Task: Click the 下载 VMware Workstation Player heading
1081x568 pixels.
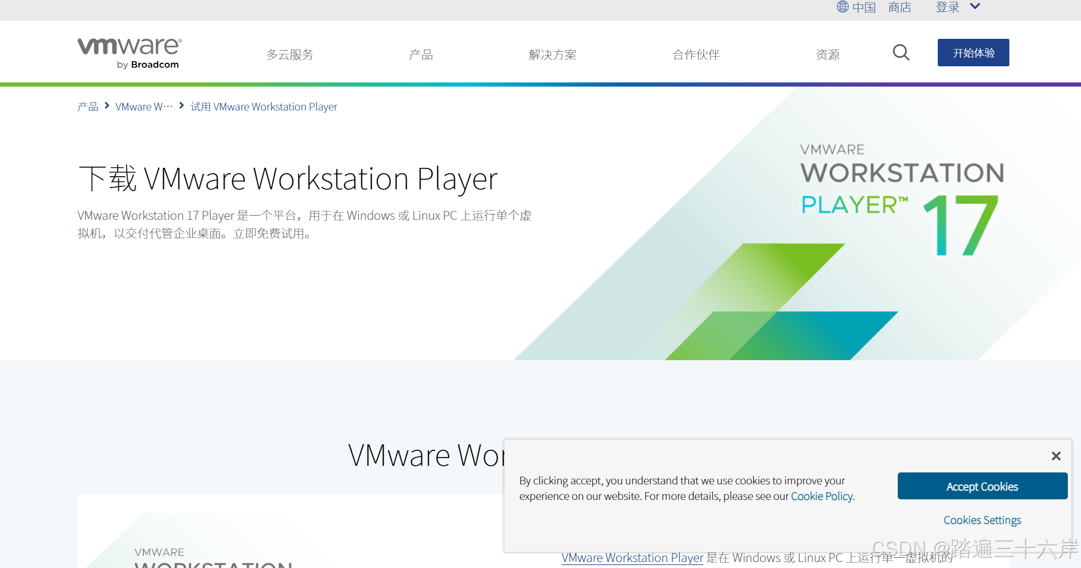Action: coord(288,179)
